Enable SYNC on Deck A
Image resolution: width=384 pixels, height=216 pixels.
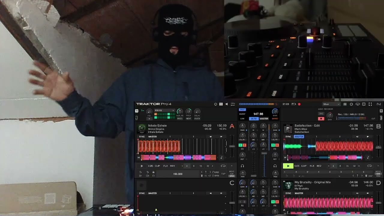click(142, 137)
